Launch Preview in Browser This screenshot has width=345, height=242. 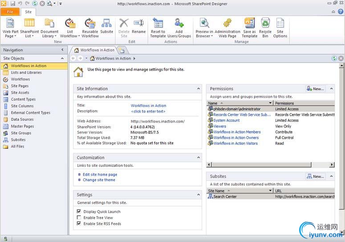(x=204, y=28)
